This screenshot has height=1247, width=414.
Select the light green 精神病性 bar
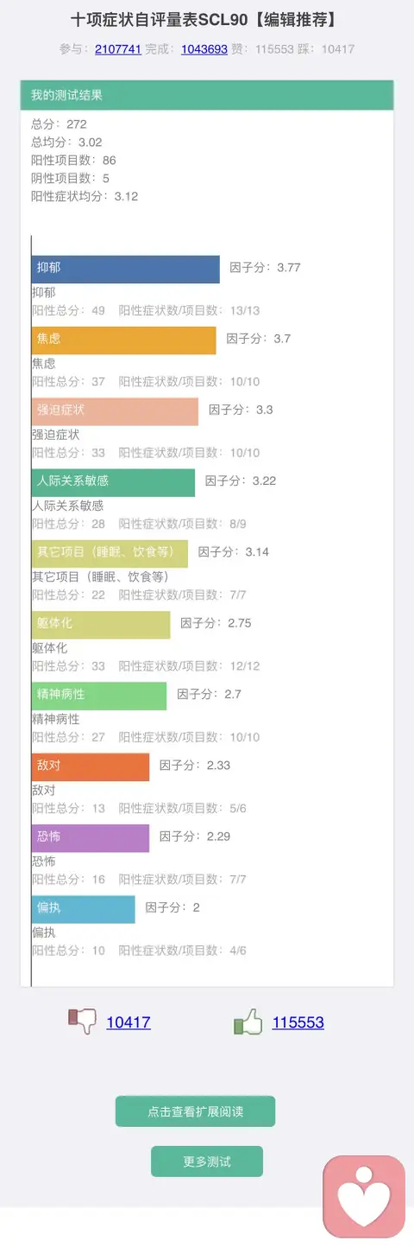(99, 696)
